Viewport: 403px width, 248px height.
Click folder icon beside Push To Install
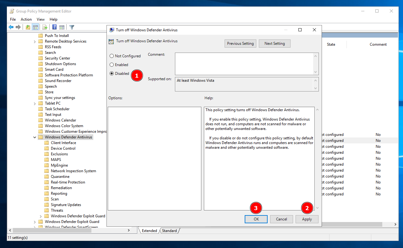41,36
